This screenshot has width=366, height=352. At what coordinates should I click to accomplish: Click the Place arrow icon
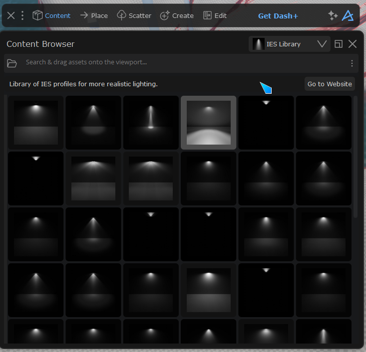tap(84, 15)
